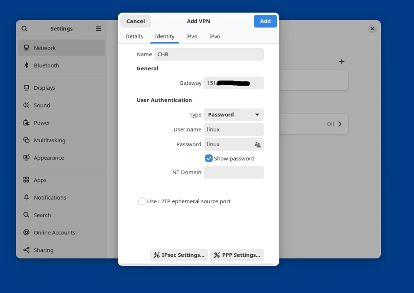This screenshot has width=414, height=293.
Task: Open the hamburger menu in Settings
Action: tap(98, 28)
